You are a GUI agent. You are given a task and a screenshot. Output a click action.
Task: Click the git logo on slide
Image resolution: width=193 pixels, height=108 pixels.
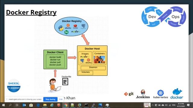tap(129, 94)
